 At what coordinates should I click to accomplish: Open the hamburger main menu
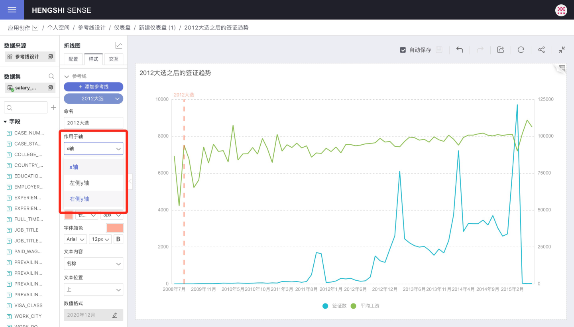coord(12,10)
